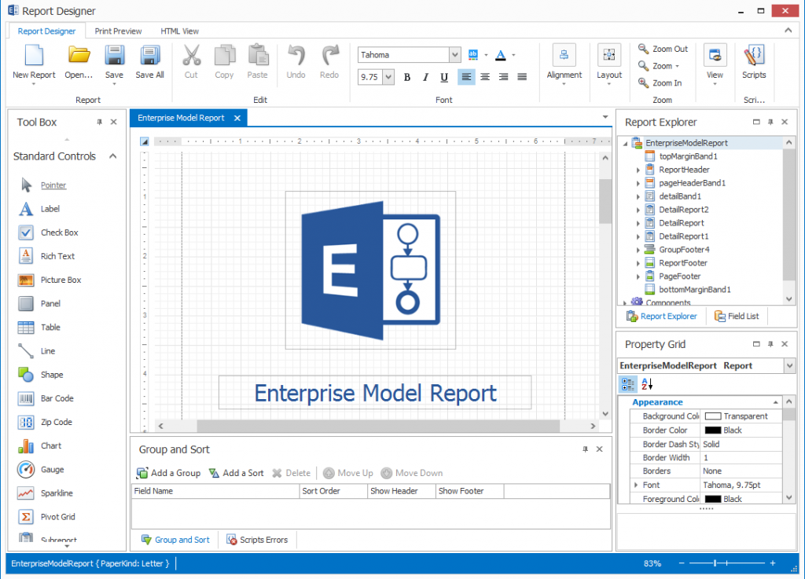Select the Sparkline control
This screenshot has height=579, width=805.
tap(57, 493)
